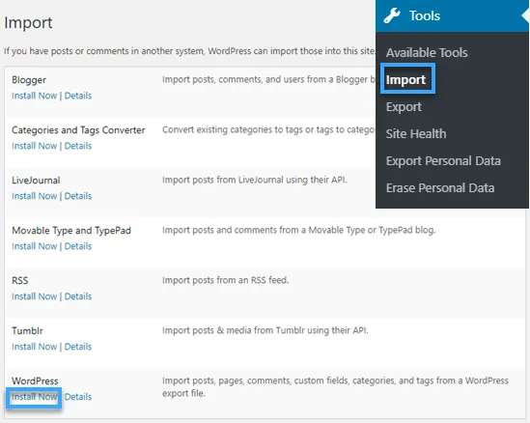The height and width of the screenshot is (423, 530).
Task: View Details for RSS importer
Action: tap(78, 296)
